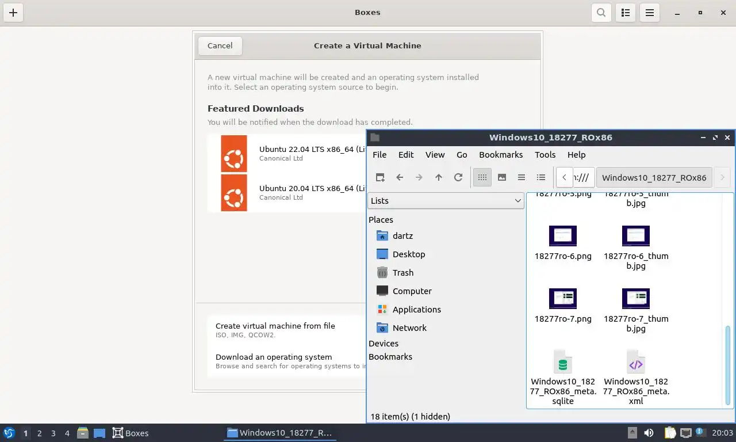
Task: Open the Help menu
Action: click(x=576, y=154)
